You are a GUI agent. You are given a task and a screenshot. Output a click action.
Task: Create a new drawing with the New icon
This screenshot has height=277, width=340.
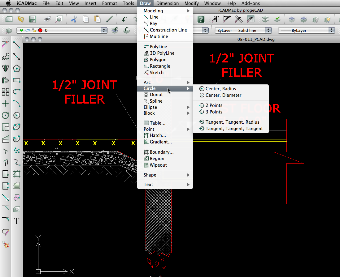(9, 19)
